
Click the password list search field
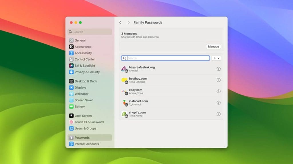165,58
